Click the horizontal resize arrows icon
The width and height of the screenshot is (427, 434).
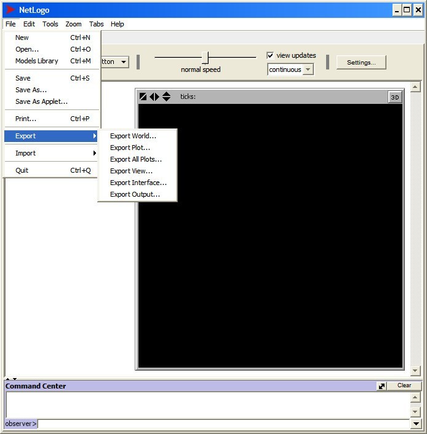click(154, 97)
